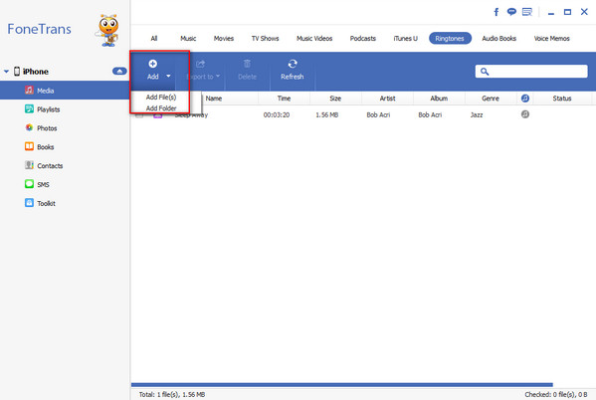Screen dimensions: 596x400
Task: Switch to the iTunes U tab
Action: (x=405, y=39)
